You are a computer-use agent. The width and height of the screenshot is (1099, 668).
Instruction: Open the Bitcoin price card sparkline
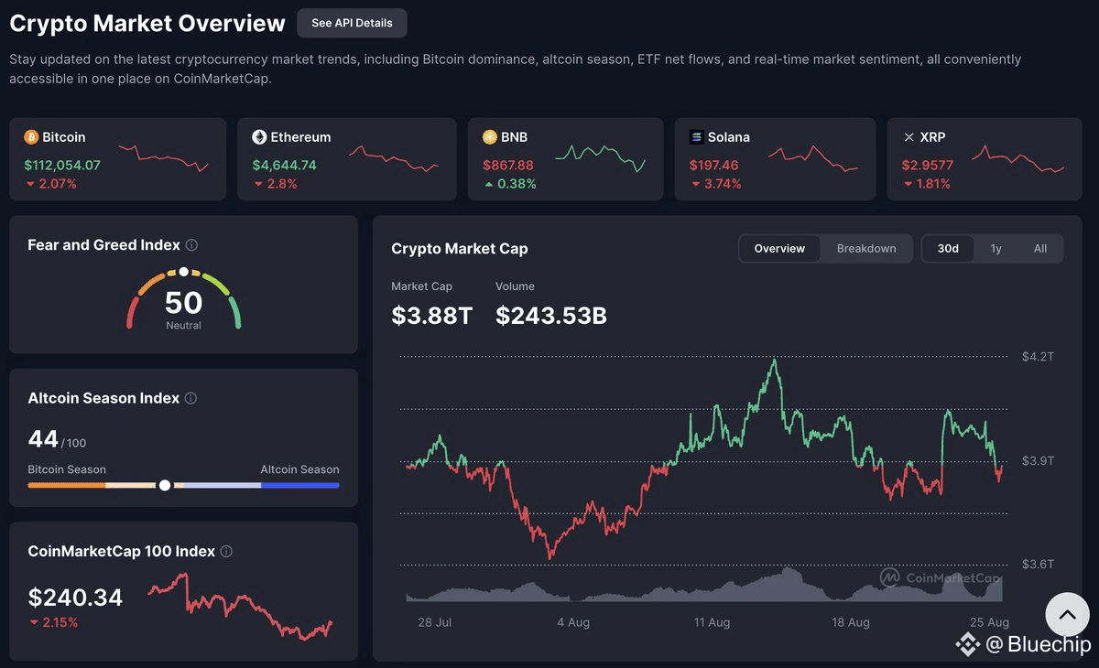(164, 157)
